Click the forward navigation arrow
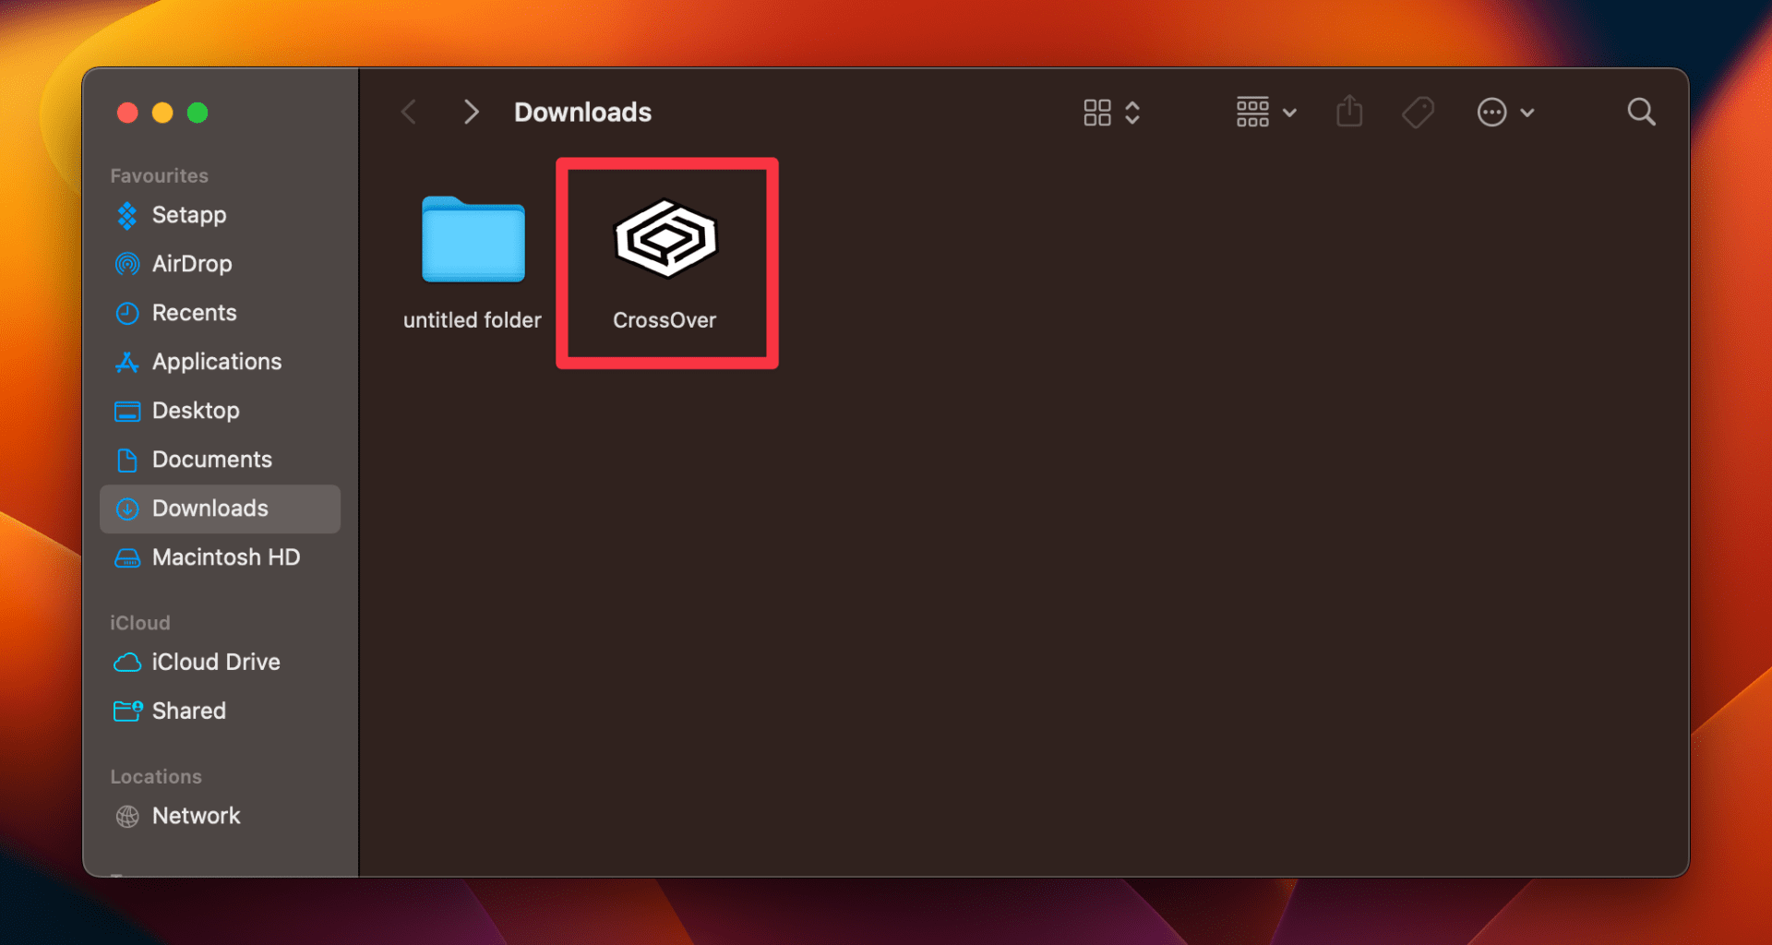Viewport: 1772px width, 945px height. [472, 112]
